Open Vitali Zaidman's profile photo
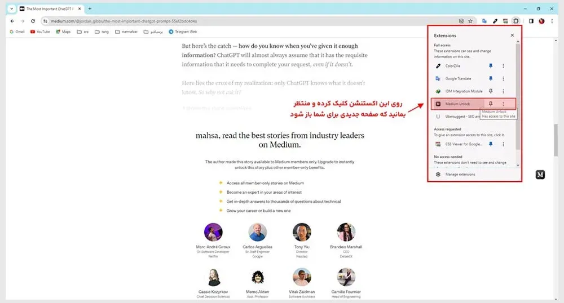Image resolution: width=564 pixels, height=303 pixels. pyautogui.click(x=302, y=277)
